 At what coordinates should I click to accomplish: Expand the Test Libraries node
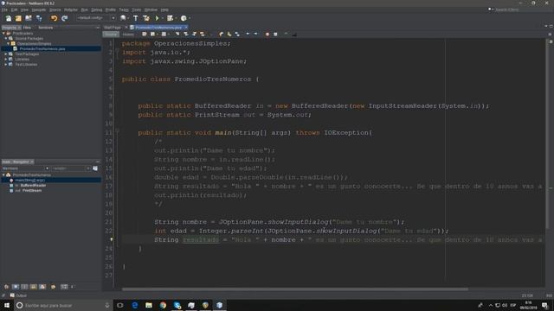click(x=6, y=65)
